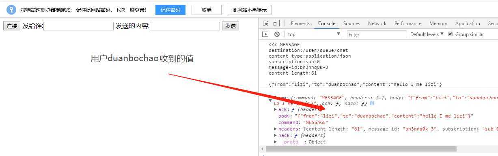Screen dimensions: 498x156
Task: Select the Console tab
Action: [x=326, y=24]
